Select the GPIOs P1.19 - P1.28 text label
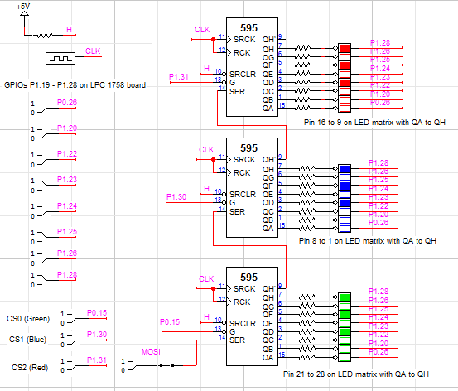Screen dimensions: 458x391 [x=75, y=85]
